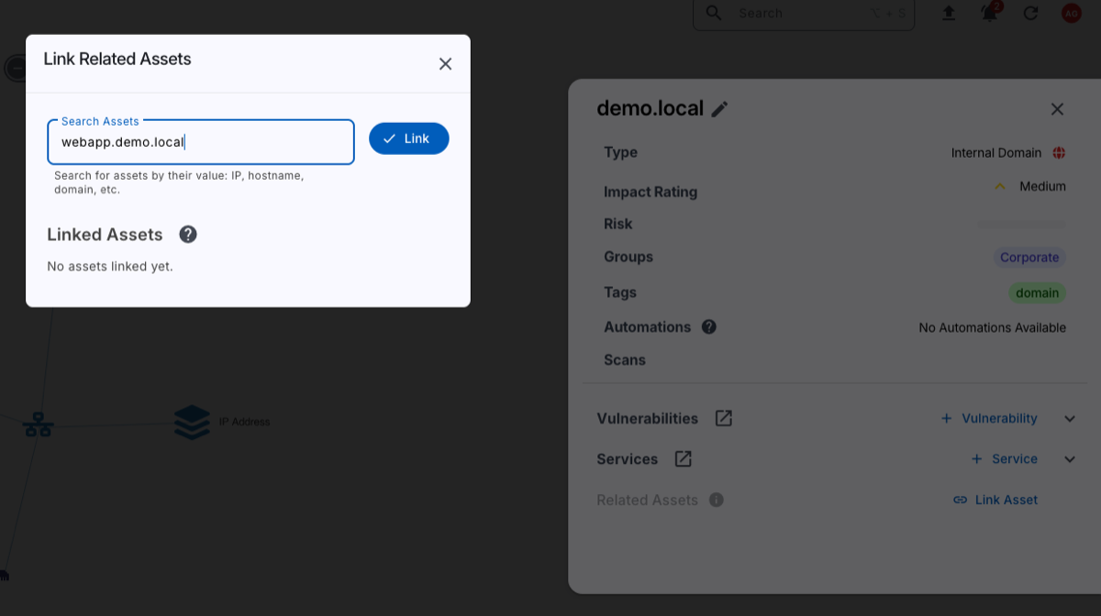Screen dimensions: 1101x616
Task: Open Vulnerabilities in new view icon
Action: click(x=724, y=418)
